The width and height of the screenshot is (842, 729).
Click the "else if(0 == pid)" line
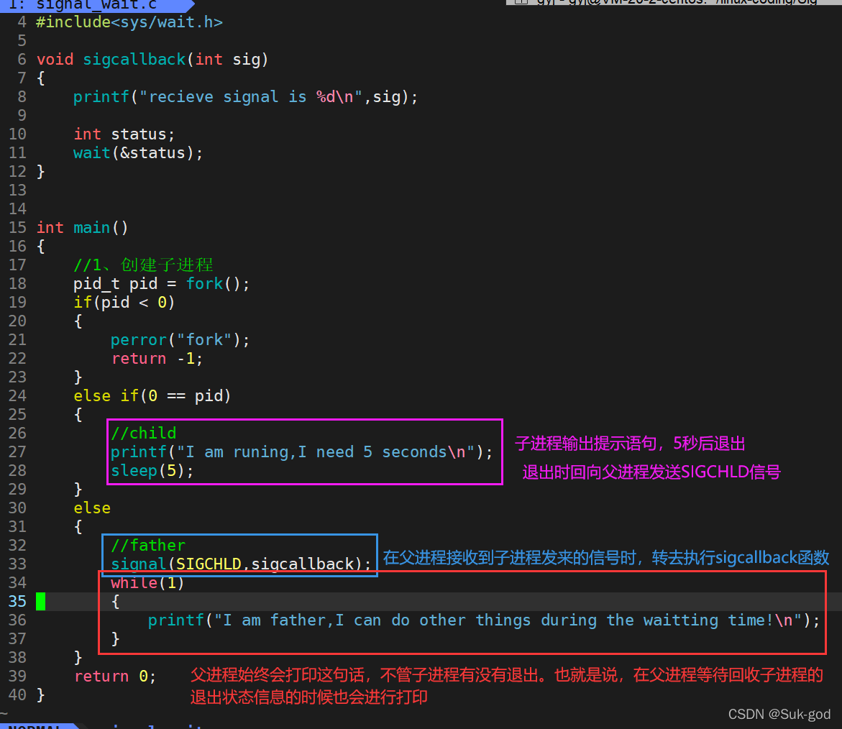coord(152,395)
